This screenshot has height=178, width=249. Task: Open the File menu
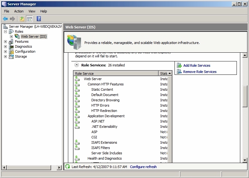[7, 11]
